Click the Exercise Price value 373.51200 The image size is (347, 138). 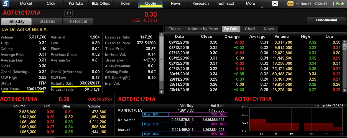pyautogui.click(x=146, y=43)
